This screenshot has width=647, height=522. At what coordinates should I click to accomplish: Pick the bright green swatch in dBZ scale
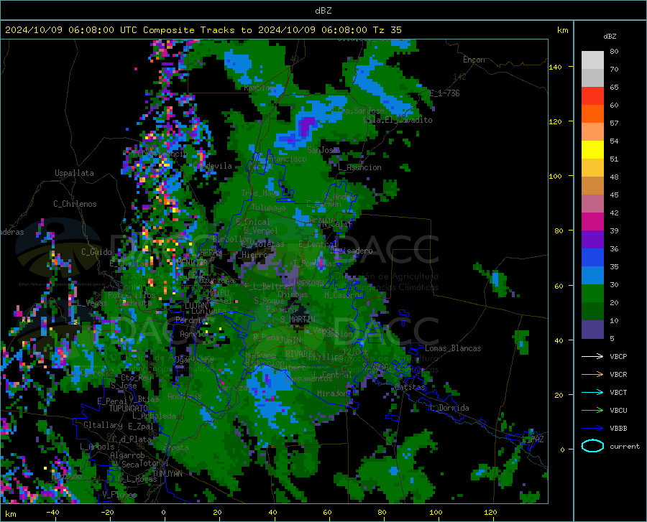tap(592, 294)
